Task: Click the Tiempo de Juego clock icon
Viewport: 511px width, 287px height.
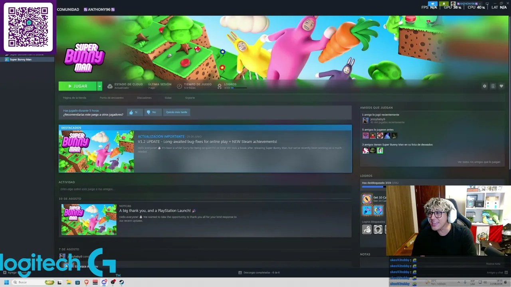Action: (179, 86)
